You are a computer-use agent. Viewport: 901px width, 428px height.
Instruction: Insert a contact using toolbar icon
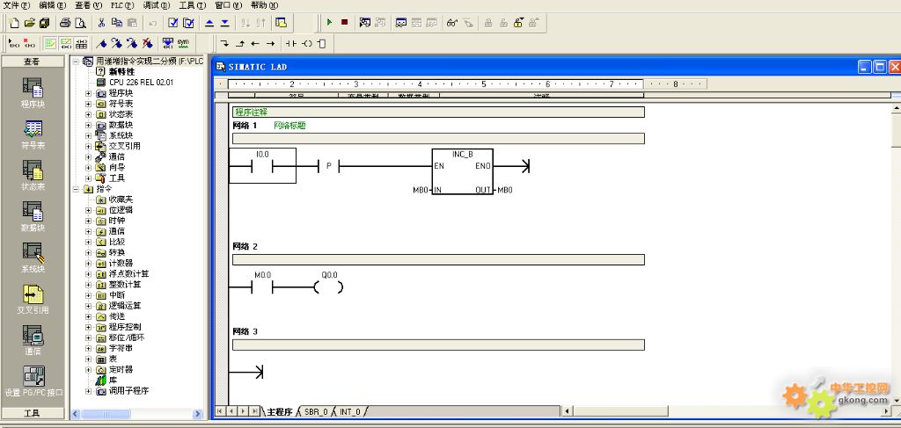(291, 43)
